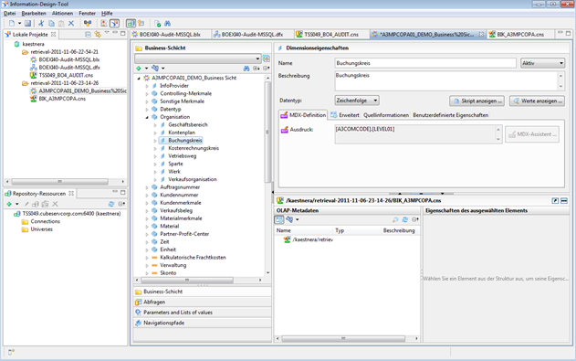Click the search magnifier icon in OLAP-Metadaten
The image size is (576, 361).
pyautogui.click(x=395, y=220)
